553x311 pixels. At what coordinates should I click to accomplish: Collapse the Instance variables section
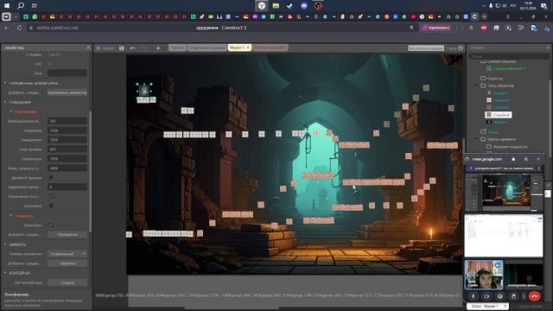click(x=5, y=83)
